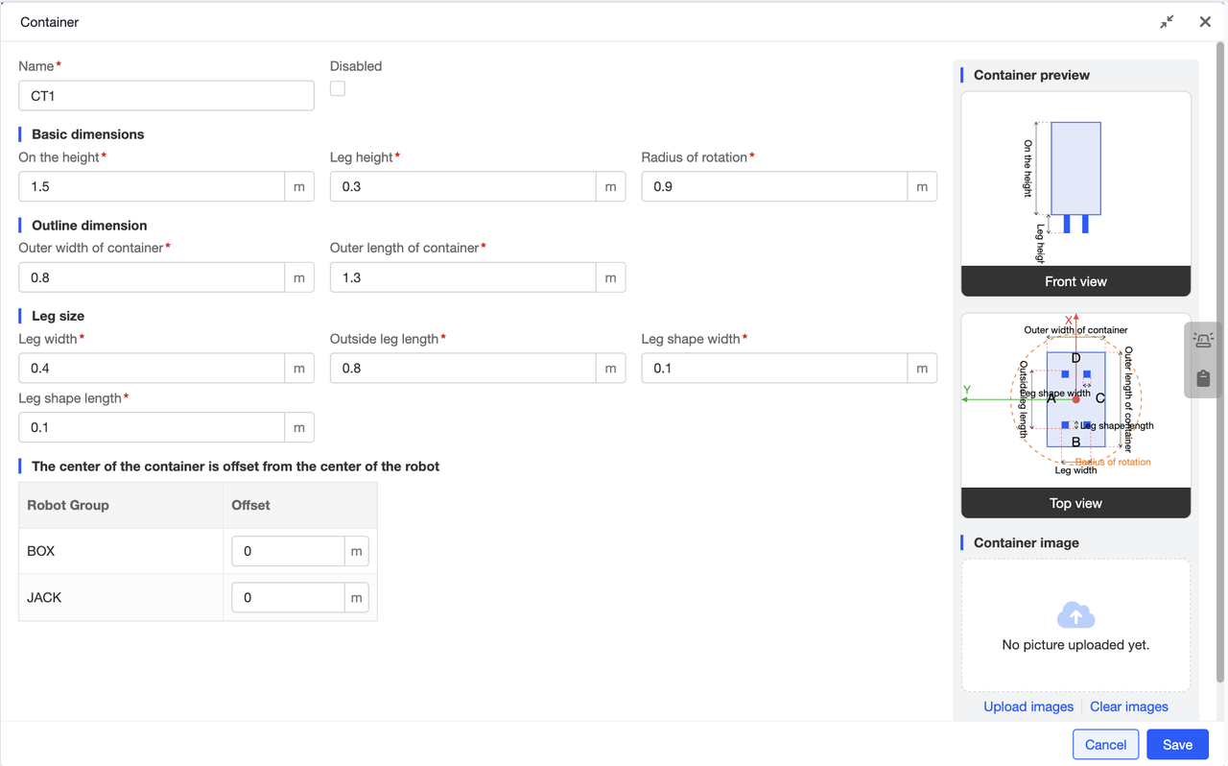Click the alarm notification icon on right edge
The image size is (1228, 766).
[x=1202, y=339]
